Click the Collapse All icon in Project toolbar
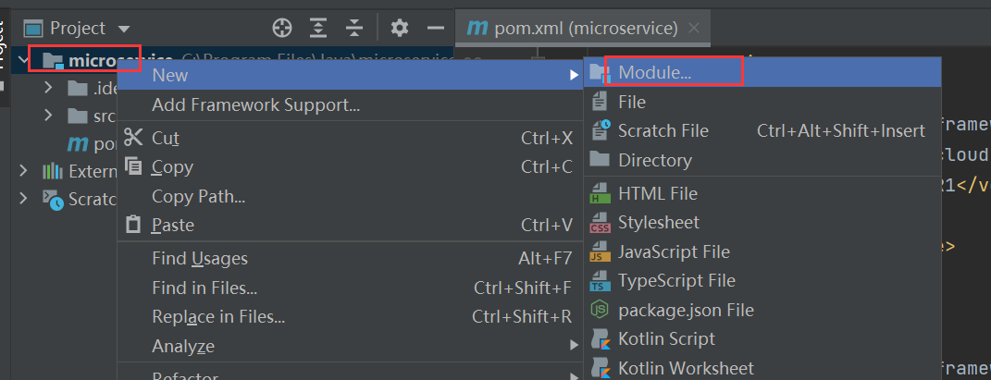 tap(354, 28)
